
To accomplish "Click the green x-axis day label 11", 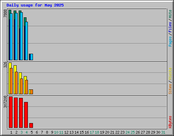I will point(61,132).
